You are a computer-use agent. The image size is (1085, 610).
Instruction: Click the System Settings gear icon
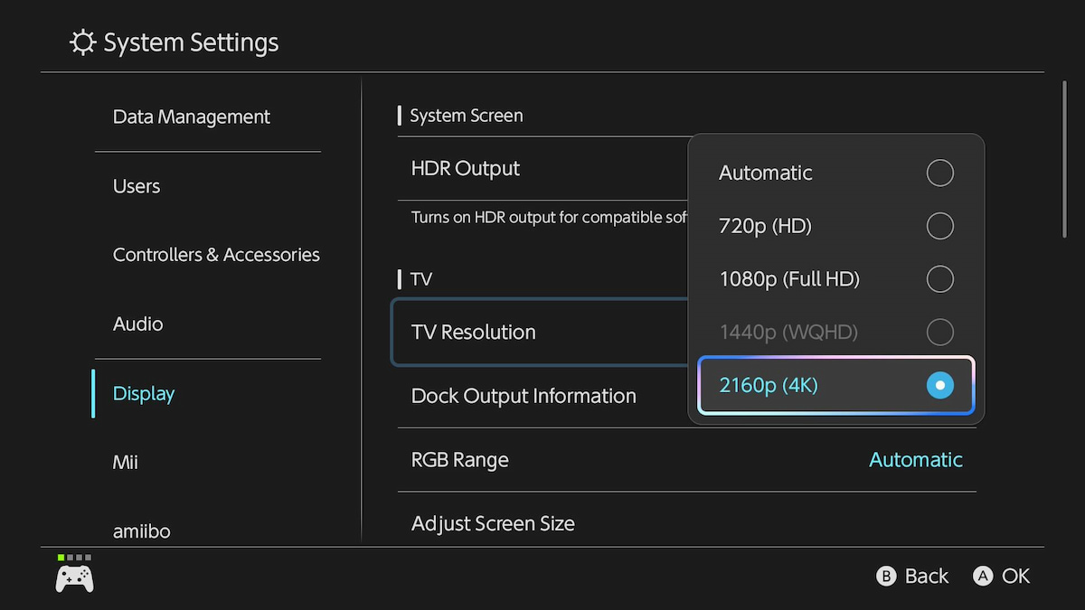(82, 42)
